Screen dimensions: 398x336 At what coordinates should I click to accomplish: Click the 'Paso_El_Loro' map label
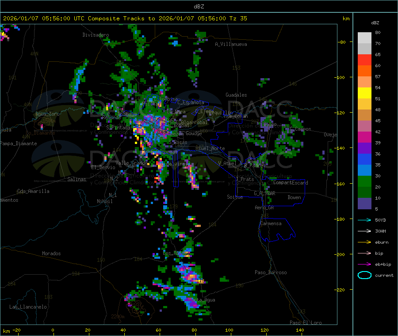coord(306,323)
